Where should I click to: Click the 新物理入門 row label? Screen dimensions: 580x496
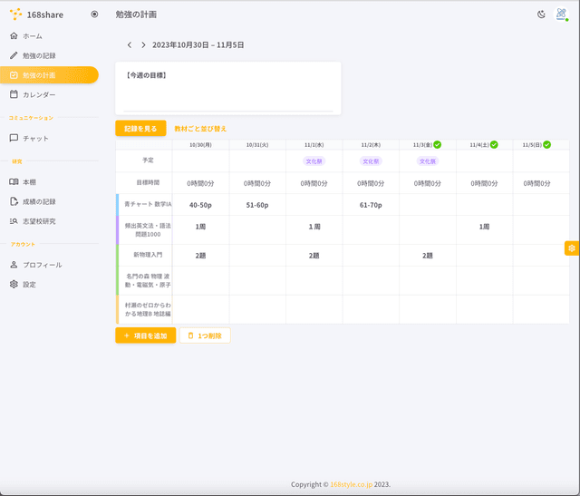pos(148,255)
